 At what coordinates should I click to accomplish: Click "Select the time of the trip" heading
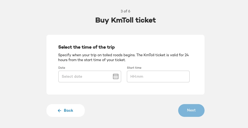(86, 47)
